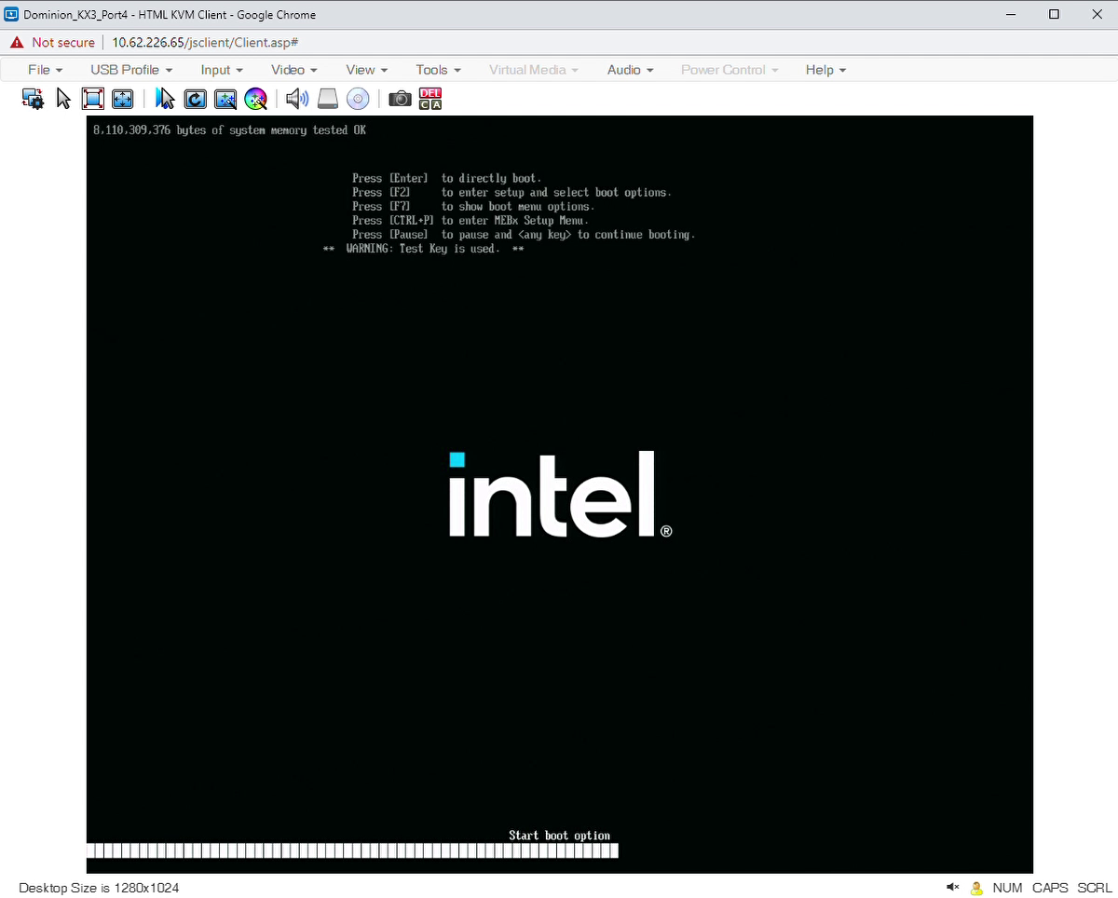This screenshot has width=1118, height=898.
Task: Run auto-sense video settings icon
Action: [225, 99]
